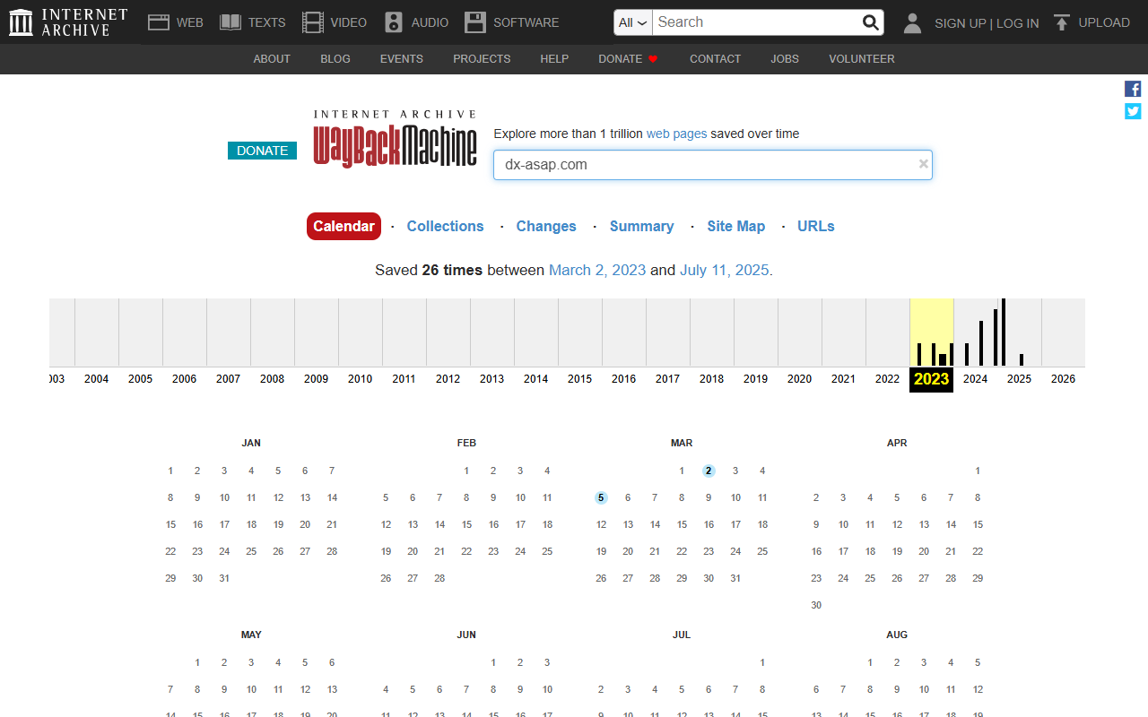The width and height of the screenshot is (1148, 717).
Task: Open the Texts book icon
Action: coord(230,22)
